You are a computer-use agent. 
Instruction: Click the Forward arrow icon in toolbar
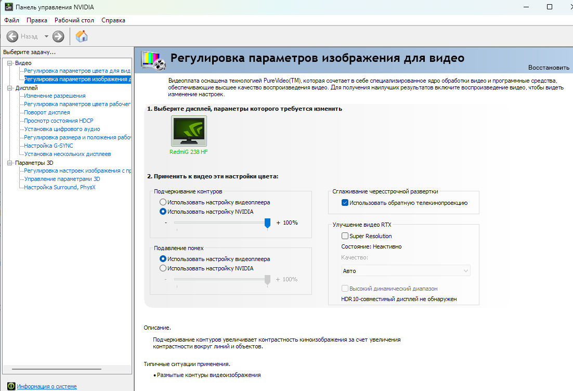(58, 36)
